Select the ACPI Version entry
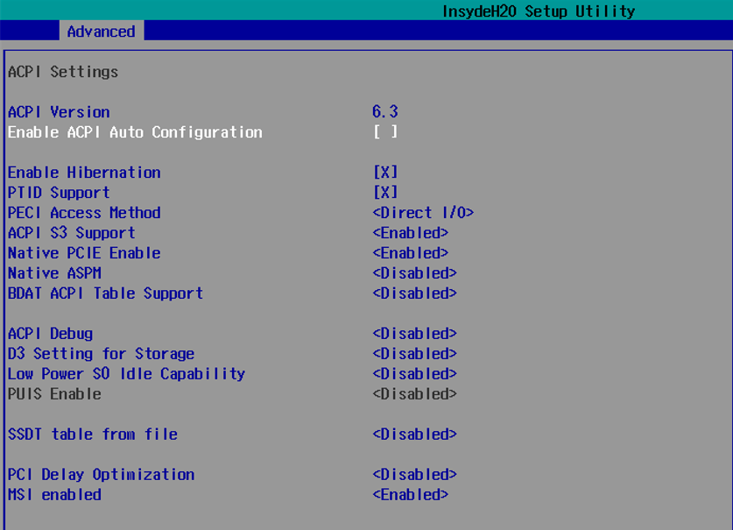Image resolution: width=733 pixels, height=530 pixels. click(x=59, y=112)
